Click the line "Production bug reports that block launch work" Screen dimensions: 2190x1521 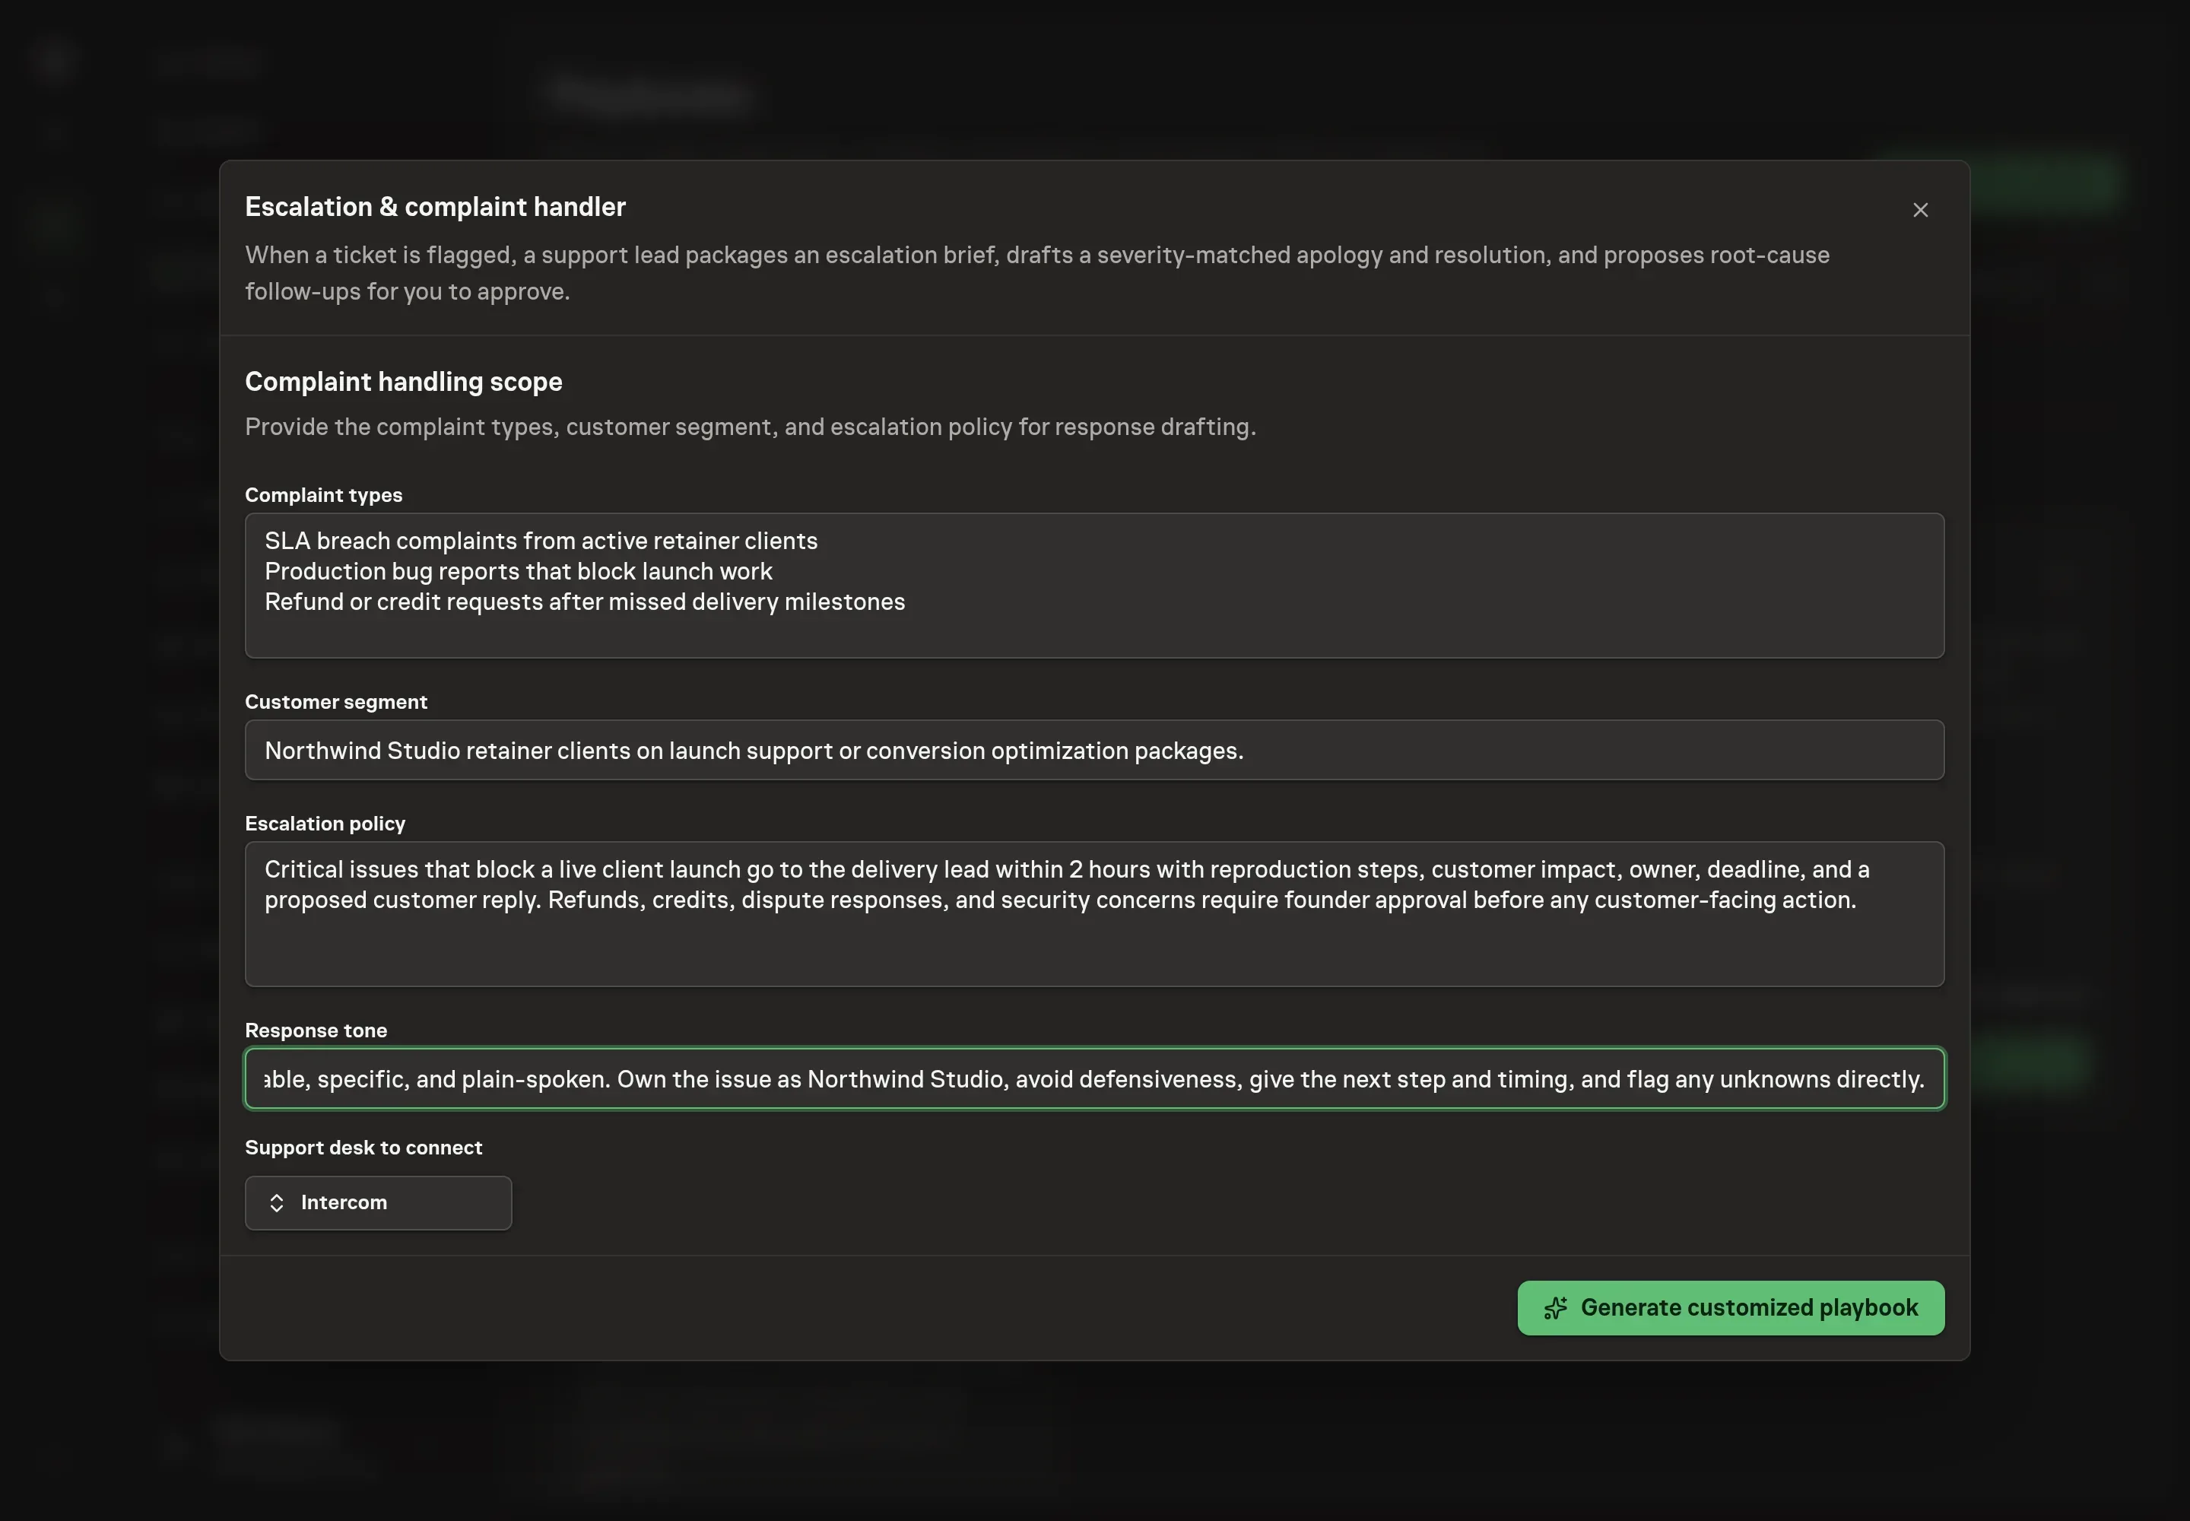tap(518, 571)
